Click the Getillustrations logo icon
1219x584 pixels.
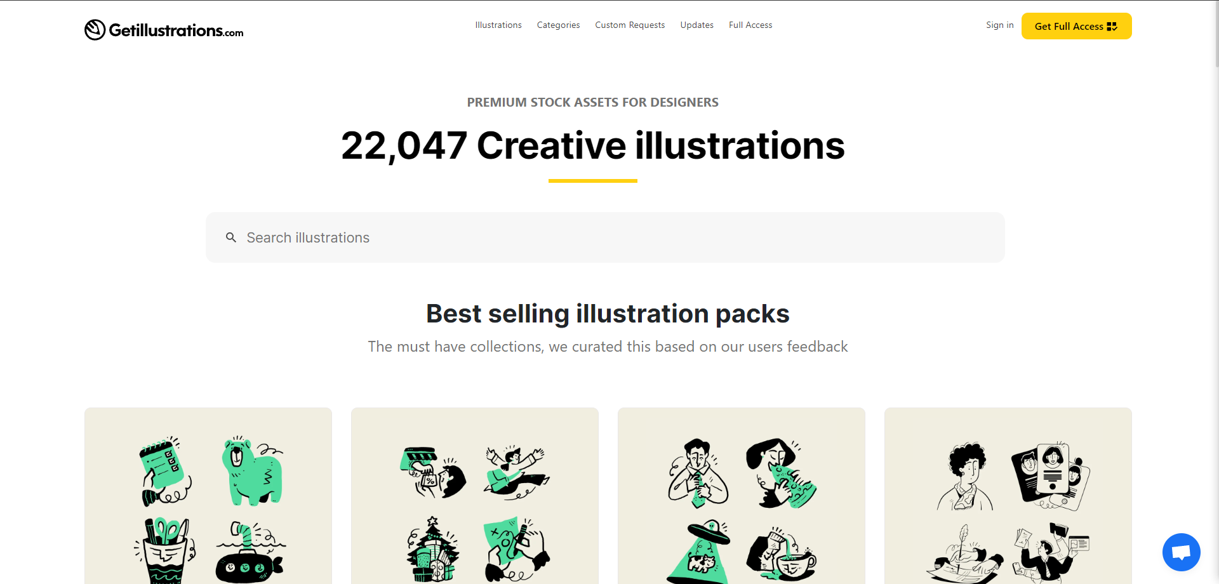coord(95,30)
